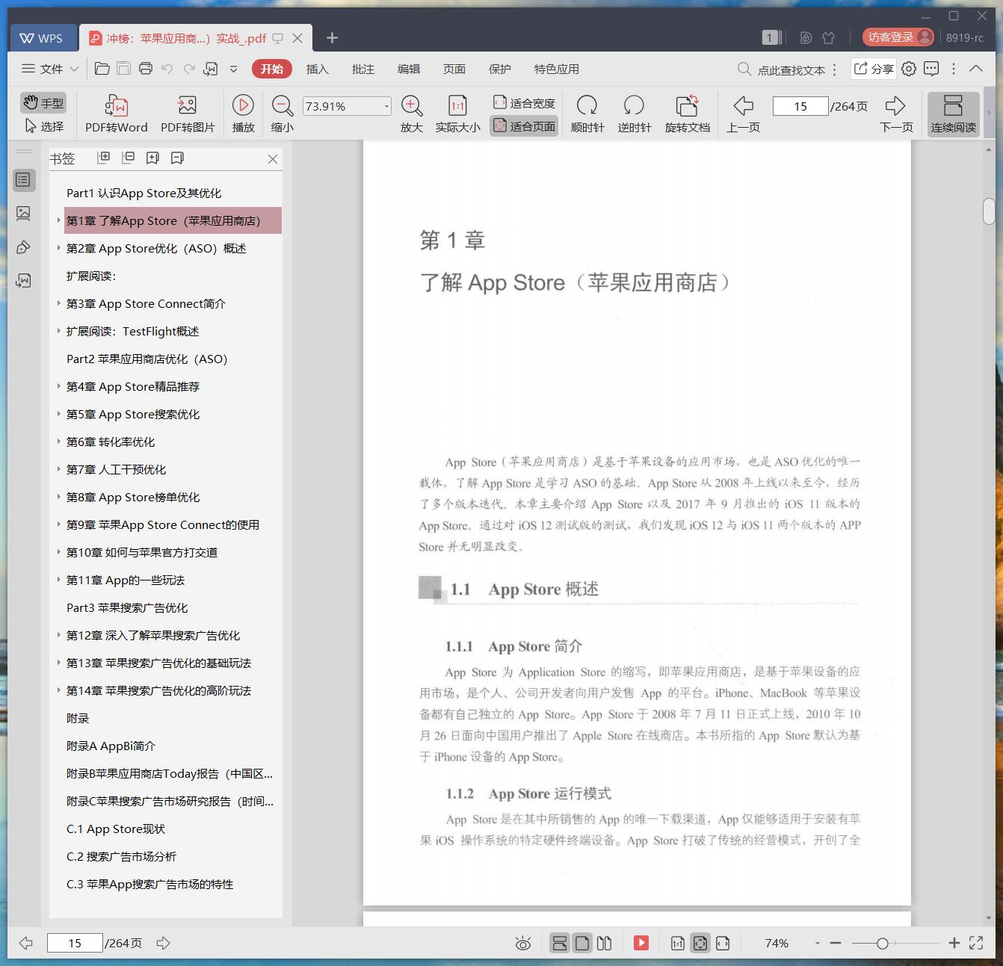Toggle 选择 selection tool
The width and height of the screenshot is (1003, 966).
coord(44,126)
